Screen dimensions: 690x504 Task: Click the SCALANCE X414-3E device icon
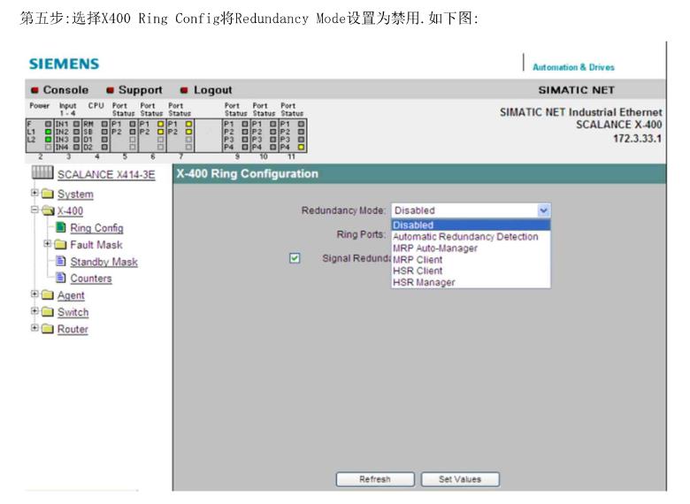pyautogui.click(x=41, y=174)
